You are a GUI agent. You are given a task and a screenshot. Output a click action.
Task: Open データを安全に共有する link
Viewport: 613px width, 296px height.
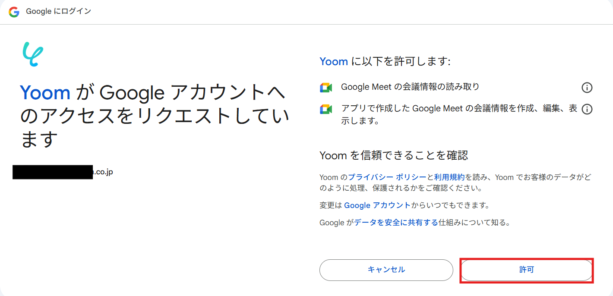396,223
